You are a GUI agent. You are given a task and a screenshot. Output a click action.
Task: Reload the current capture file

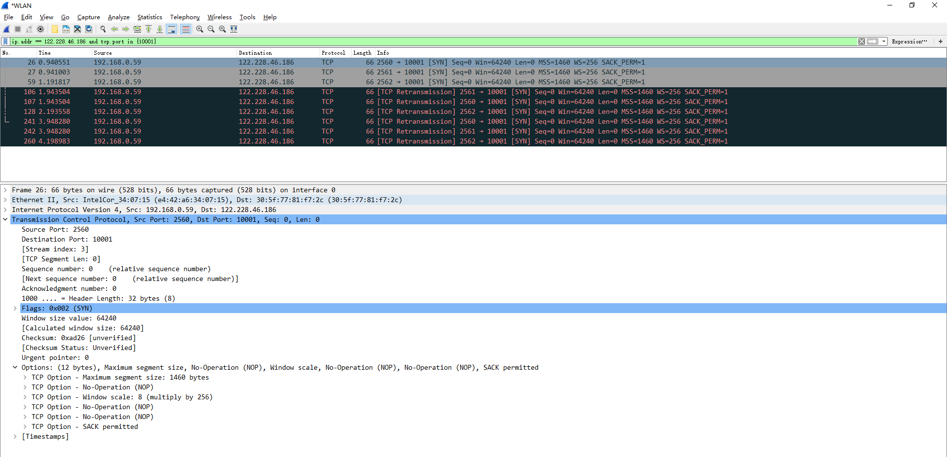[x=89, y=29]
